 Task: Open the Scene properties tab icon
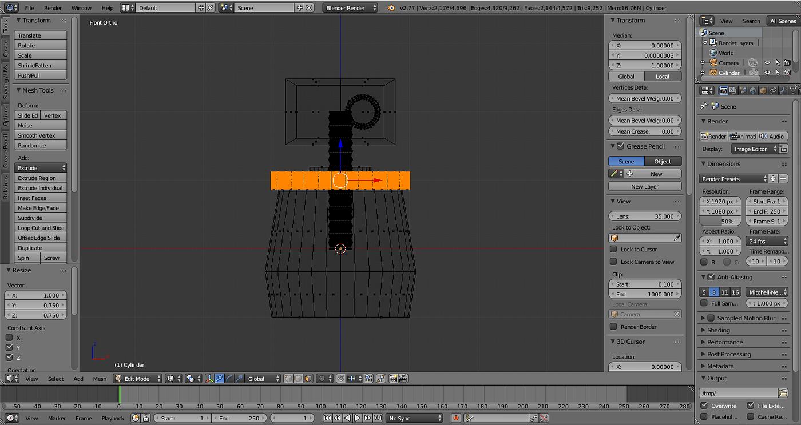(743, 90)
